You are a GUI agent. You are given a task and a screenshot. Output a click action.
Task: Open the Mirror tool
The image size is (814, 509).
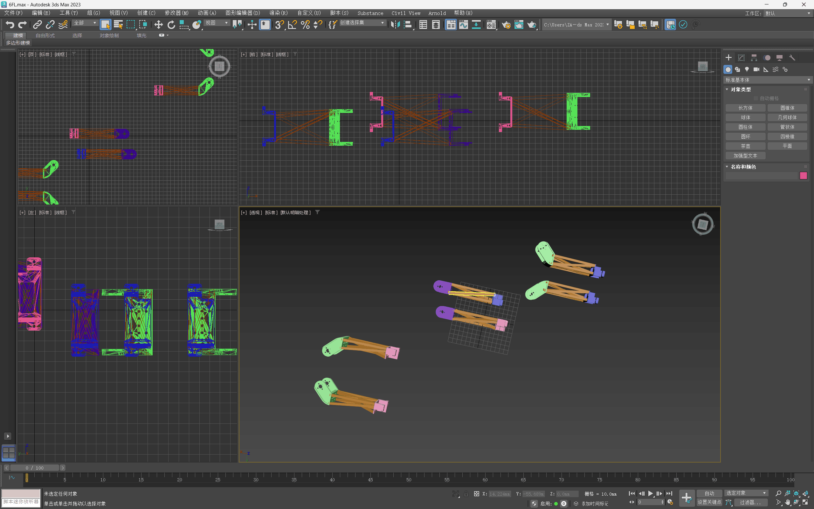coord(395,24)
